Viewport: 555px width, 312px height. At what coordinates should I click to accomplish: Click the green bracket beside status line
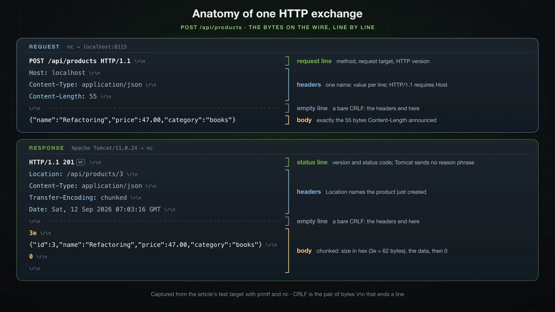tap(287, 162)
